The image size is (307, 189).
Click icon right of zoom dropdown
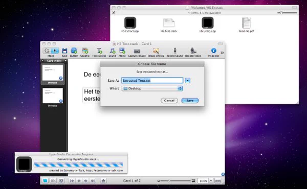point(218,181)
